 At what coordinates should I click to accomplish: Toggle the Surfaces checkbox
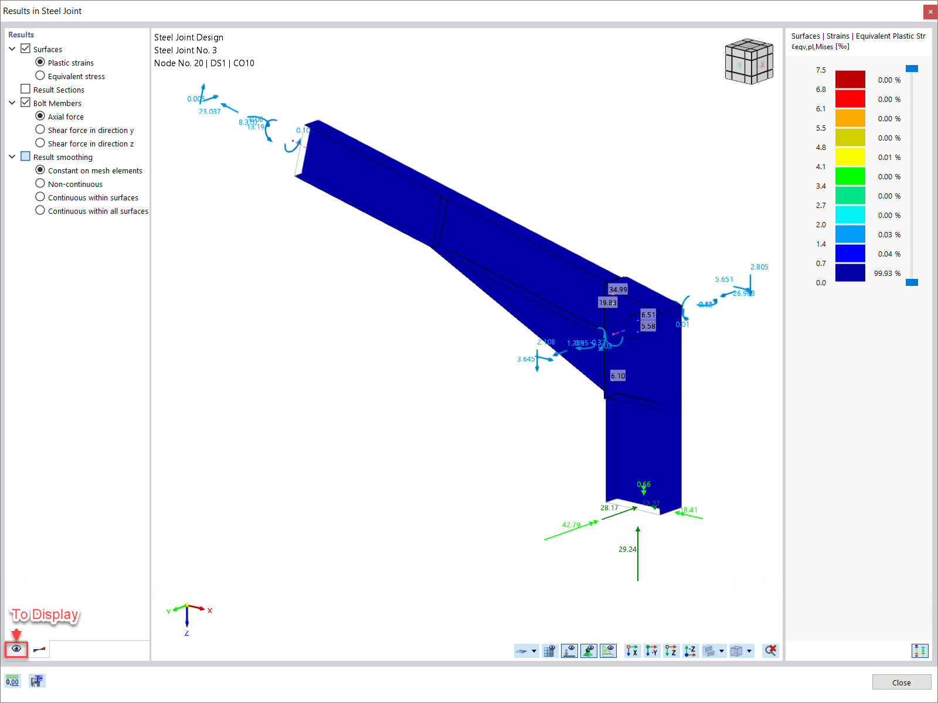tap(25, 49)
